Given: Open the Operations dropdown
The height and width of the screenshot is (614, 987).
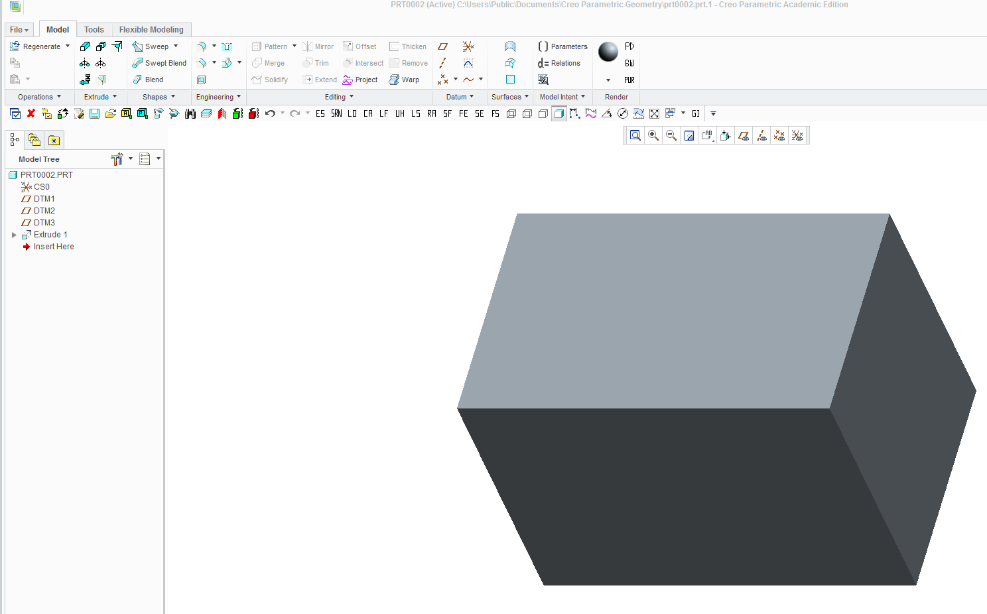Looking at the screenshot, I should point(36,96).
